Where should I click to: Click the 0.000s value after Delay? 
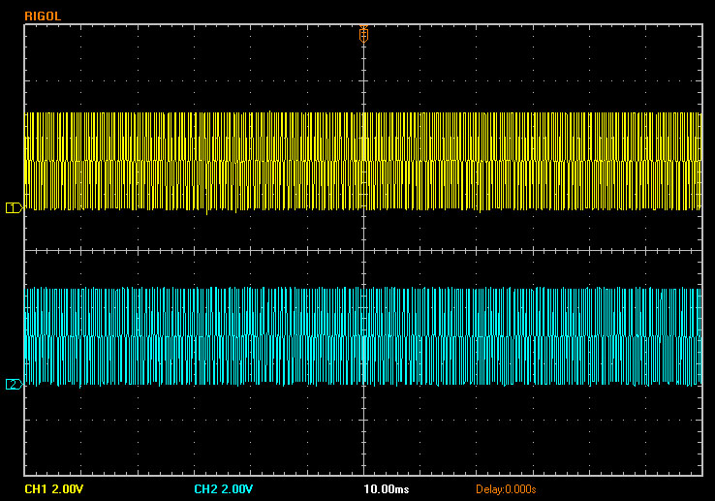(x=519, y=489)
